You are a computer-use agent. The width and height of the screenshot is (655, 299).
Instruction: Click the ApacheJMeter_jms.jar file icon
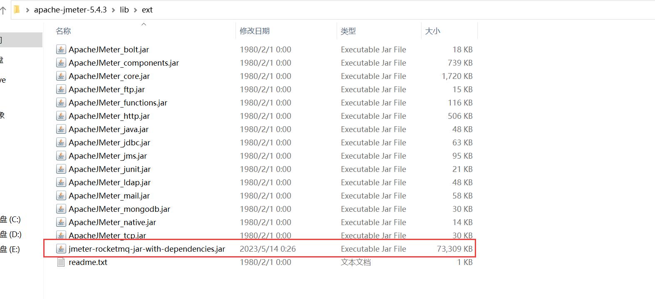tap(61, 156)
